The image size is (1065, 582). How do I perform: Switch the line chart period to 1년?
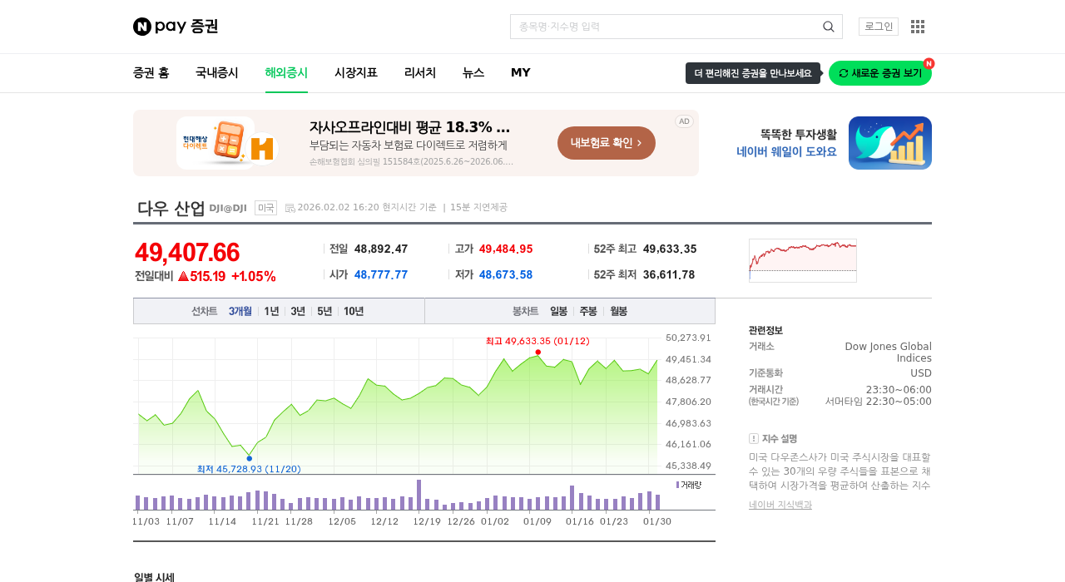pyautogui.click(x=272, y=310)
